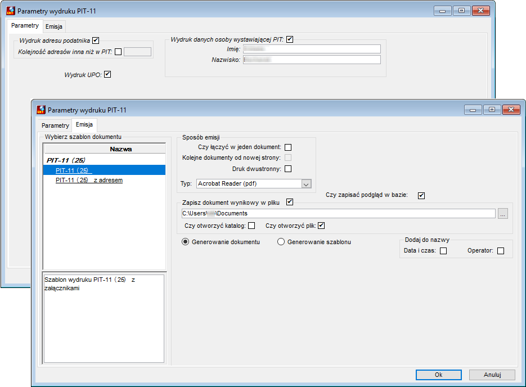Viewport: 526px width, 387px height.
Task: Click the Nazwisko input field
Action: tap(312, 60)
